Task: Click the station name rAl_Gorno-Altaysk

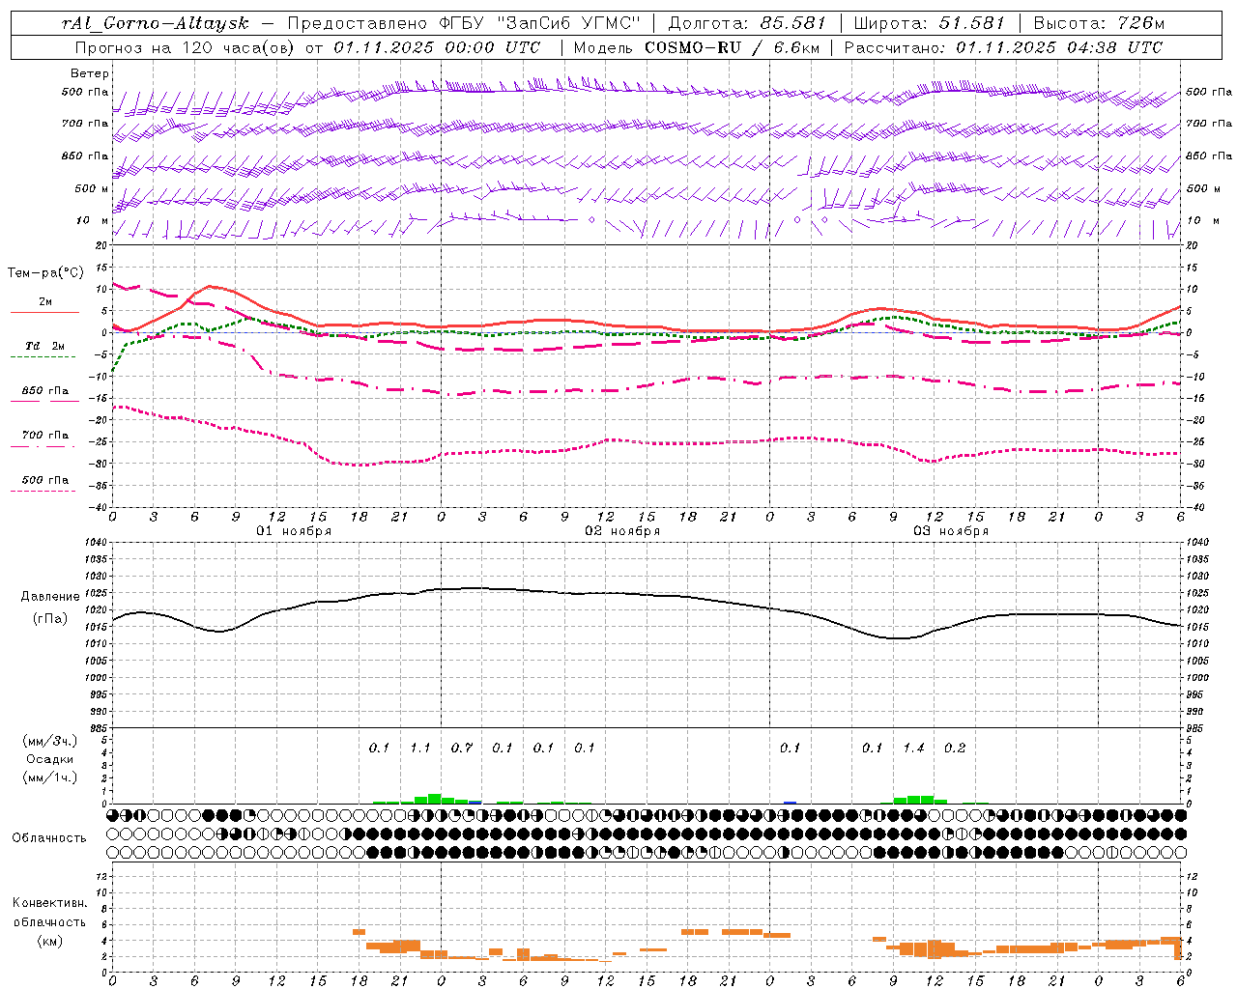Action: [155, 23]
